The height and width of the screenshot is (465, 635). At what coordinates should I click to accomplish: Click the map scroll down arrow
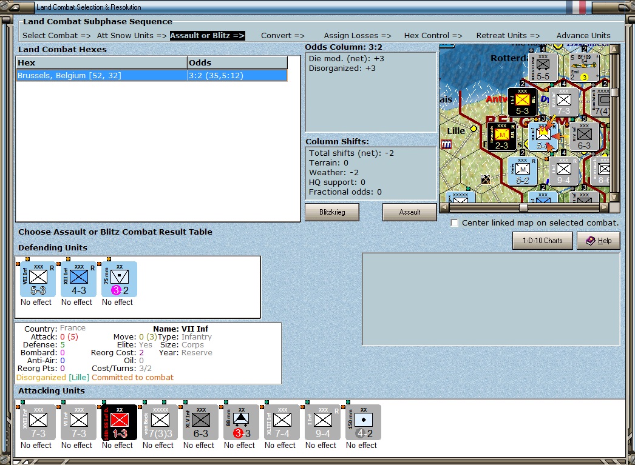614,197
